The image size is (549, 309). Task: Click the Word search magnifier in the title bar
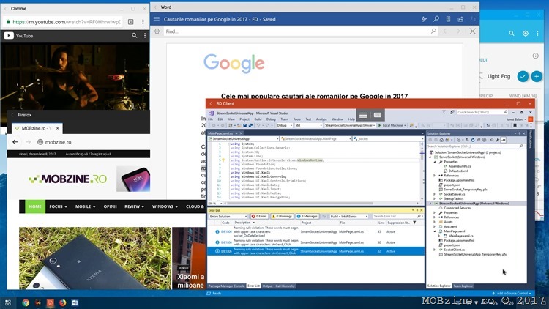point(436,19)
